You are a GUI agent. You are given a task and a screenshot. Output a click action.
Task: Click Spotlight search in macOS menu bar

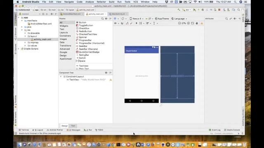[x=235, y=2]
